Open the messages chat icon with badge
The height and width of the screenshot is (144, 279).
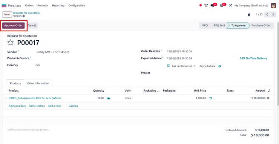212,5
